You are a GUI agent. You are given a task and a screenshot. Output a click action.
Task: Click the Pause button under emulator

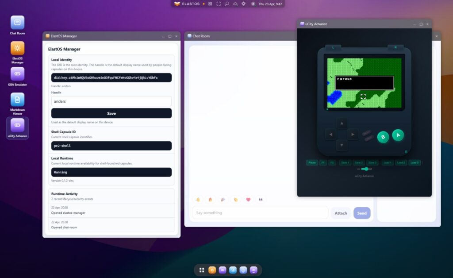pyautogui.click(x=312, y=162)
